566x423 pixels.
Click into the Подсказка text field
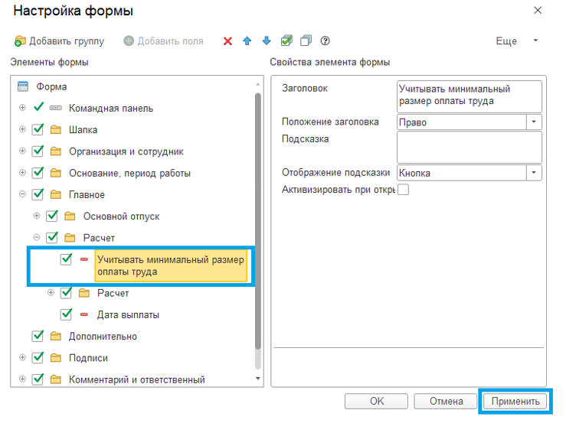click(x=469, y=147)
